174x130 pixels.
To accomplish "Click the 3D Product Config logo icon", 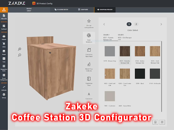I will pyautogui.click(x=34, y=3).
